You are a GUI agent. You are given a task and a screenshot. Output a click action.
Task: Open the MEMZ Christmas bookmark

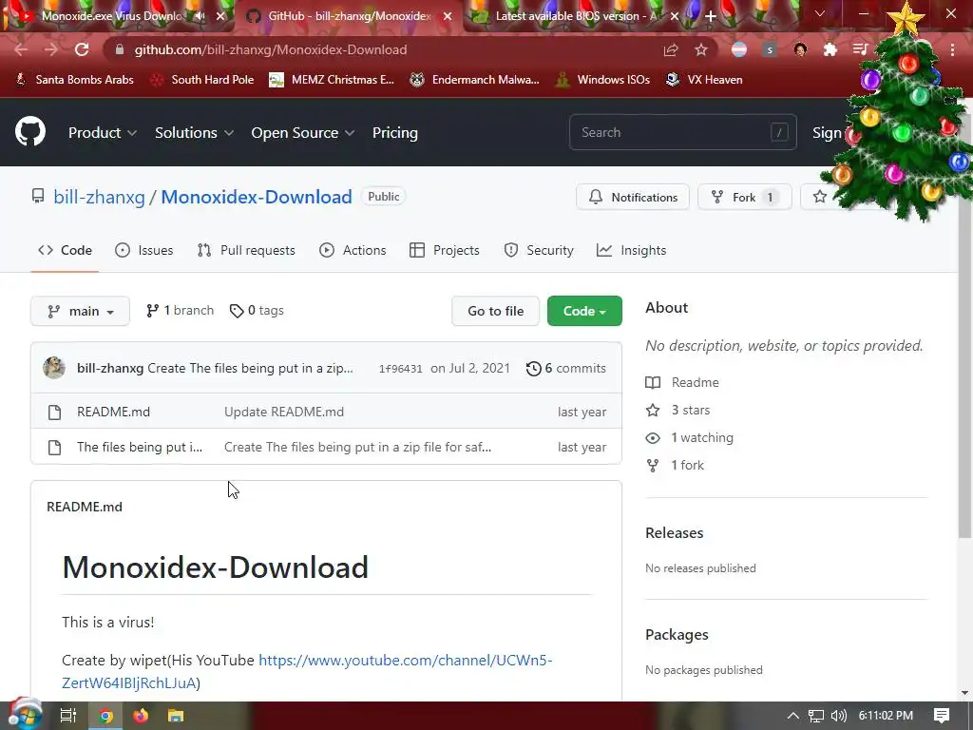tap(332, 80)
